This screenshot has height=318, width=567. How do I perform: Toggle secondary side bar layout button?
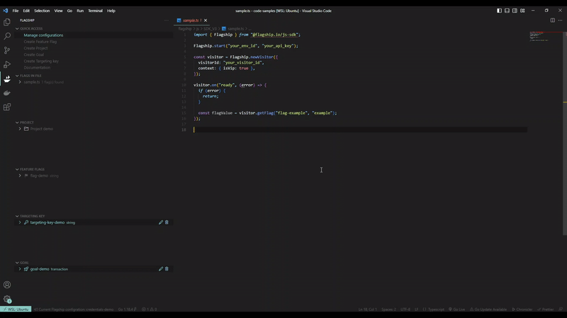point(515,11)
